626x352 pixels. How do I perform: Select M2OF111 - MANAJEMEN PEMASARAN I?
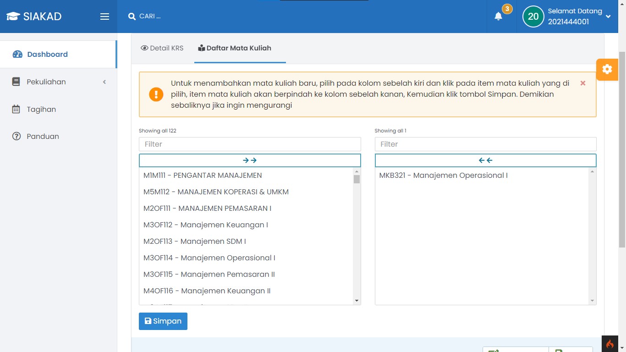tap(246, 209)
